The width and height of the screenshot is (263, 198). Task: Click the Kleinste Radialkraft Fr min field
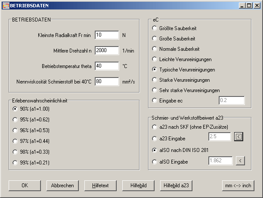[x=106, y=35]
